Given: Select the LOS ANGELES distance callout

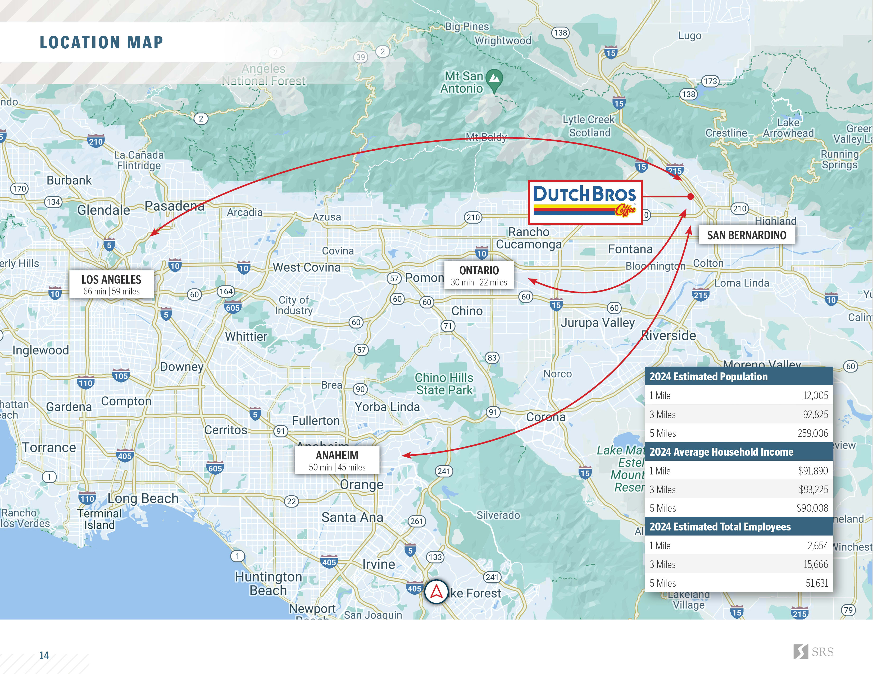Looking at the screenshot, I should click(x=112, y=284).
